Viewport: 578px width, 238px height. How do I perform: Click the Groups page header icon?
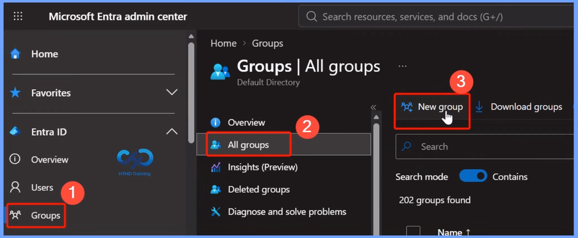[220, 72]
